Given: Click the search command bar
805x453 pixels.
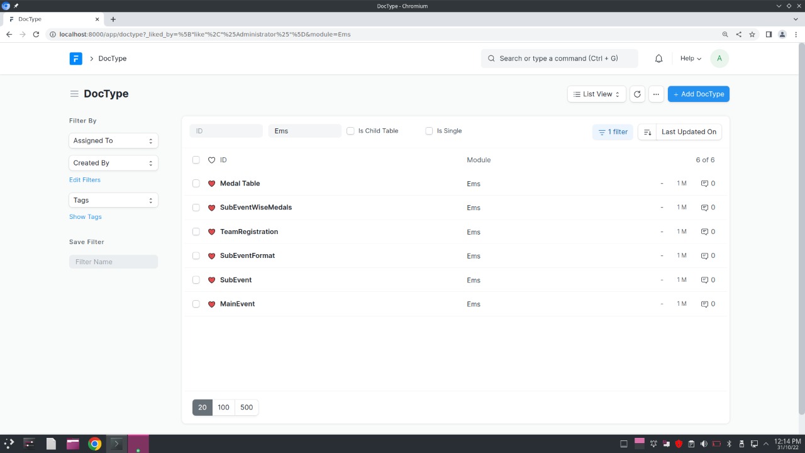Looking at the screenshot, I should [x=559, y=59].
